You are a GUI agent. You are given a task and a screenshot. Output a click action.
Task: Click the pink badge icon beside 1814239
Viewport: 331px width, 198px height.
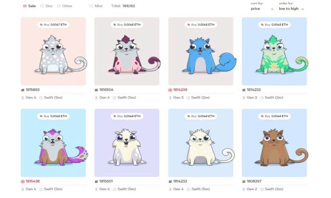coord(170,90)
